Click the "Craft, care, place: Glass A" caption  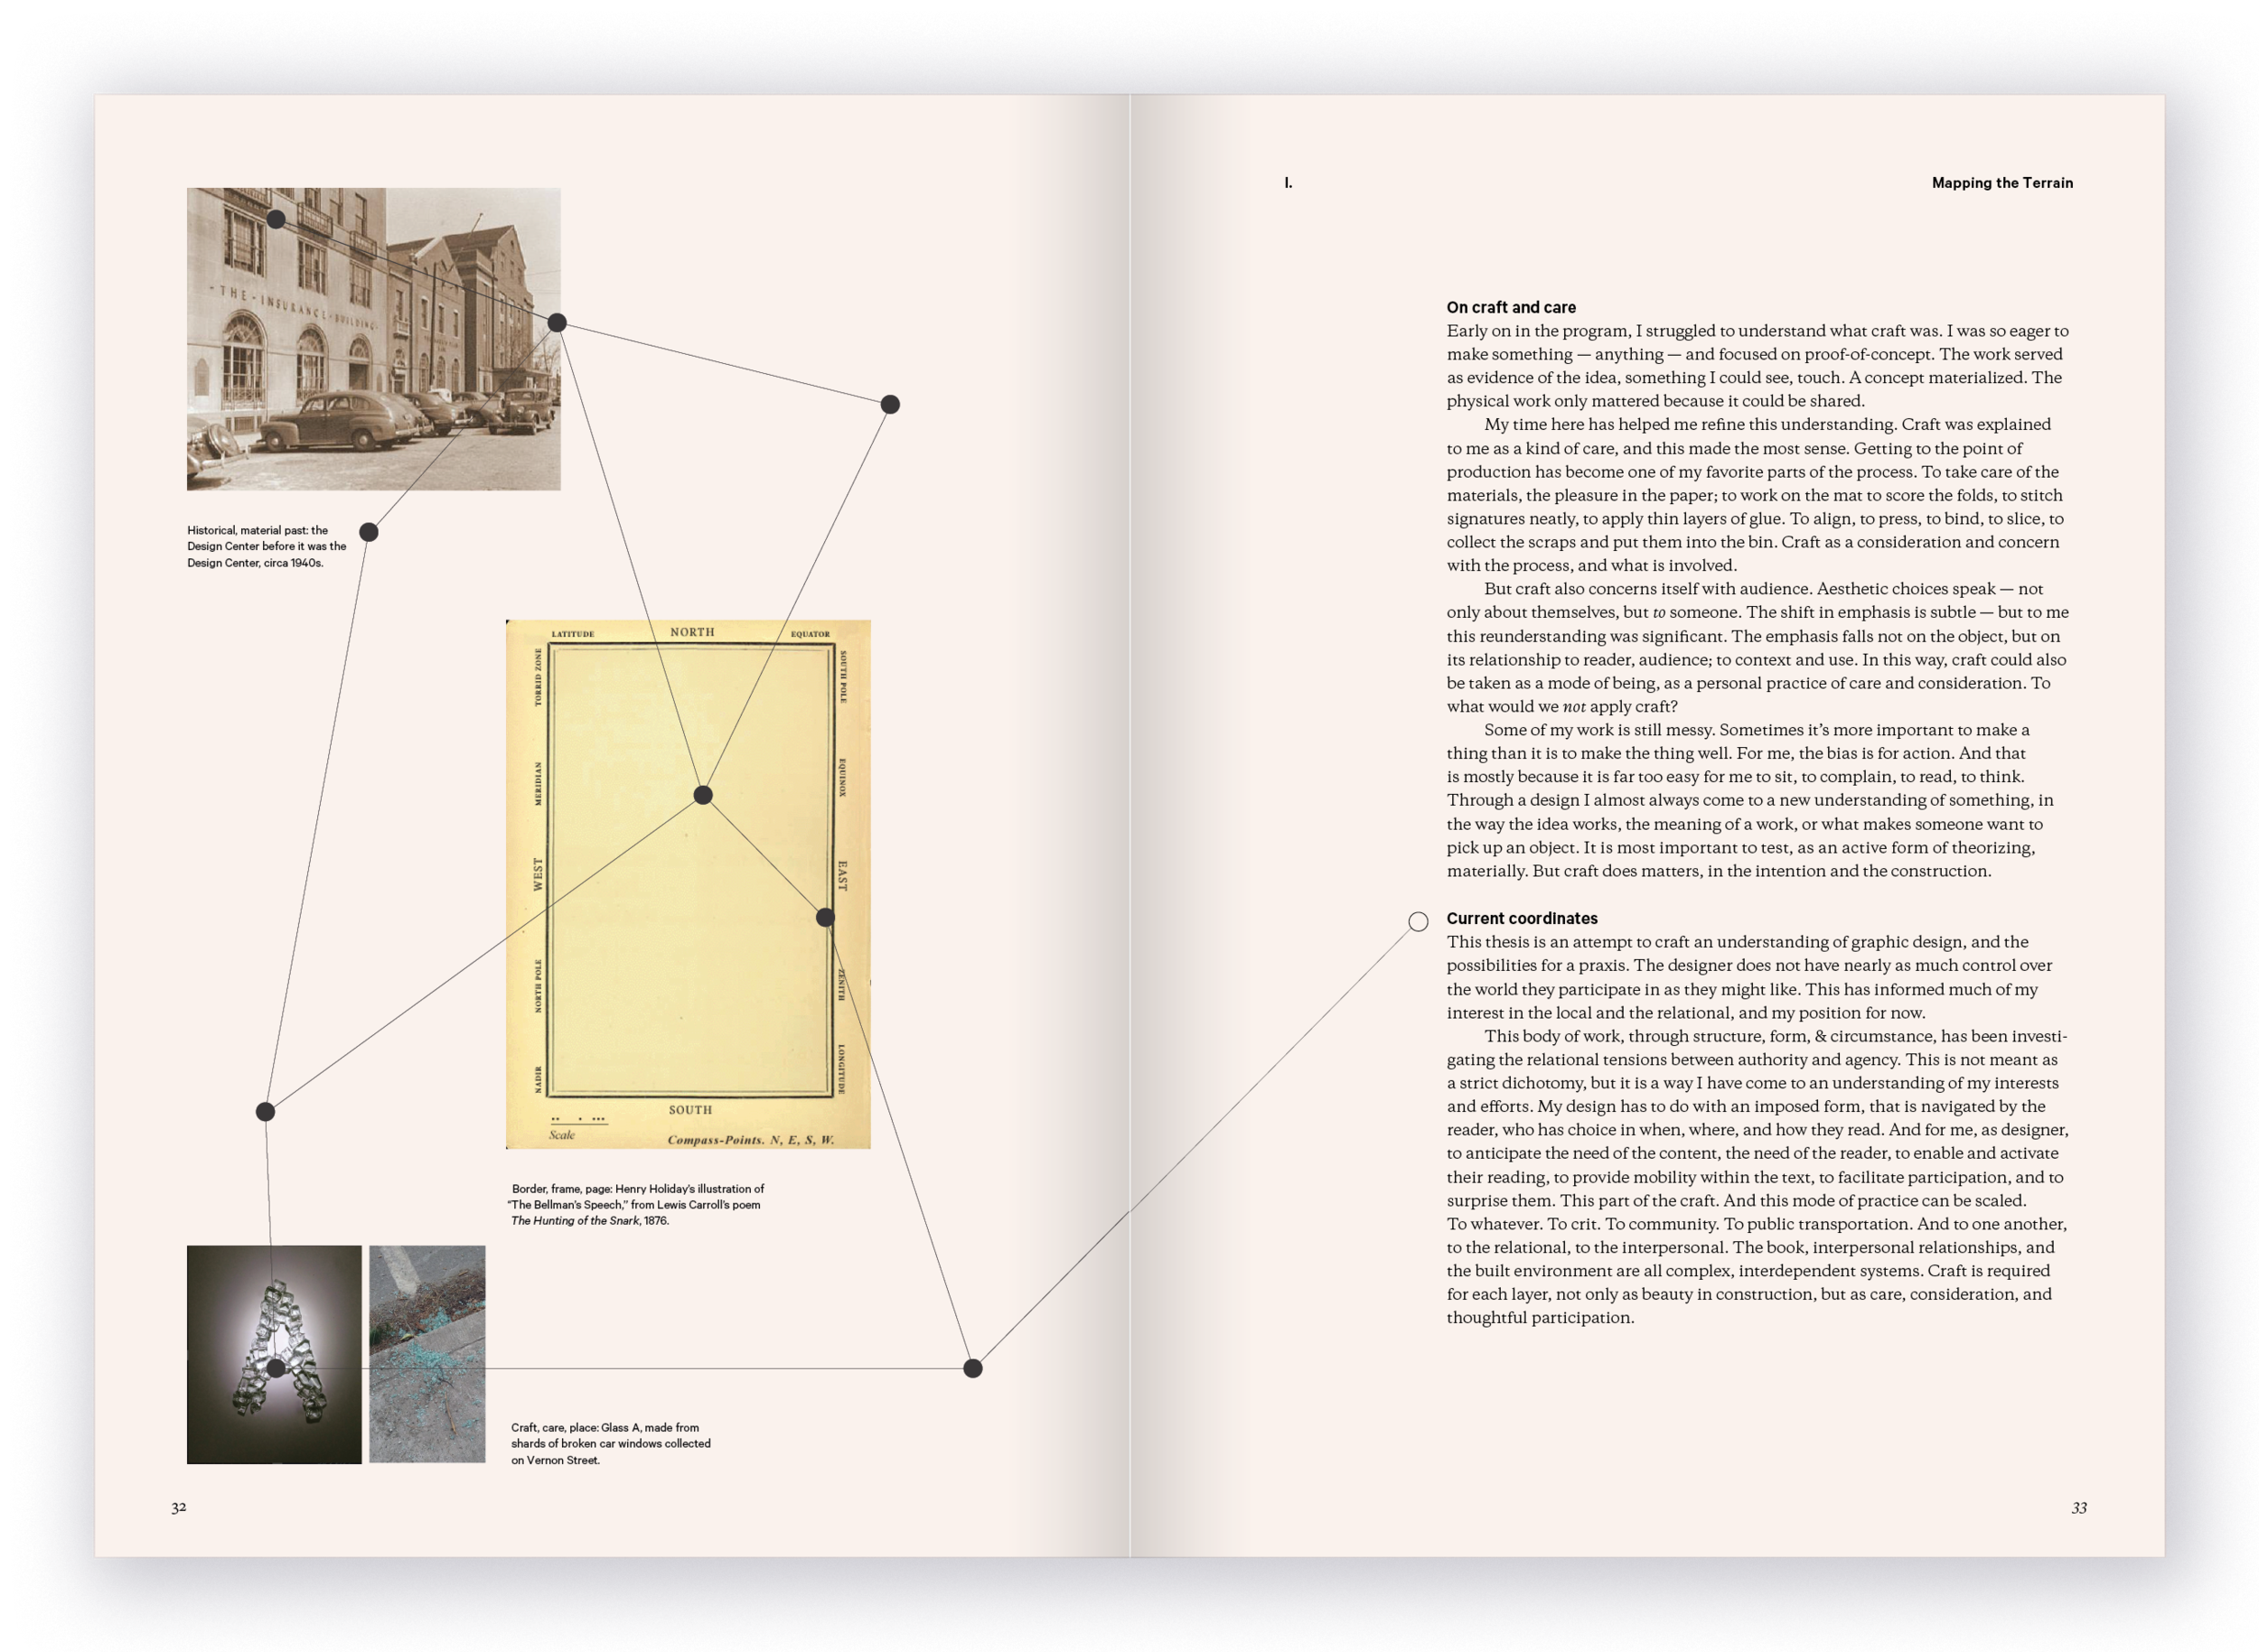[610, 1443]
